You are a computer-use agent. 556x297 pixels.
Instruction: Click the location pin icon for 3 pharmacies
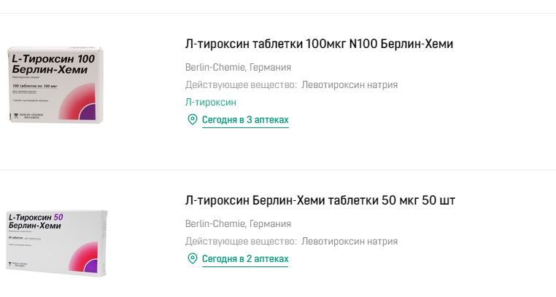click(192, 119)
